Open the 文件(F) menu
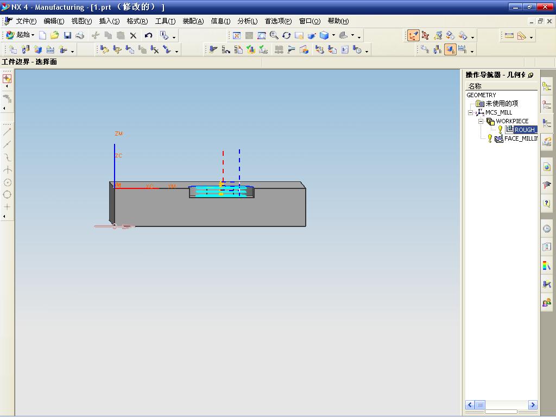Viewport: 556px width, 417px height. (26, 21)
